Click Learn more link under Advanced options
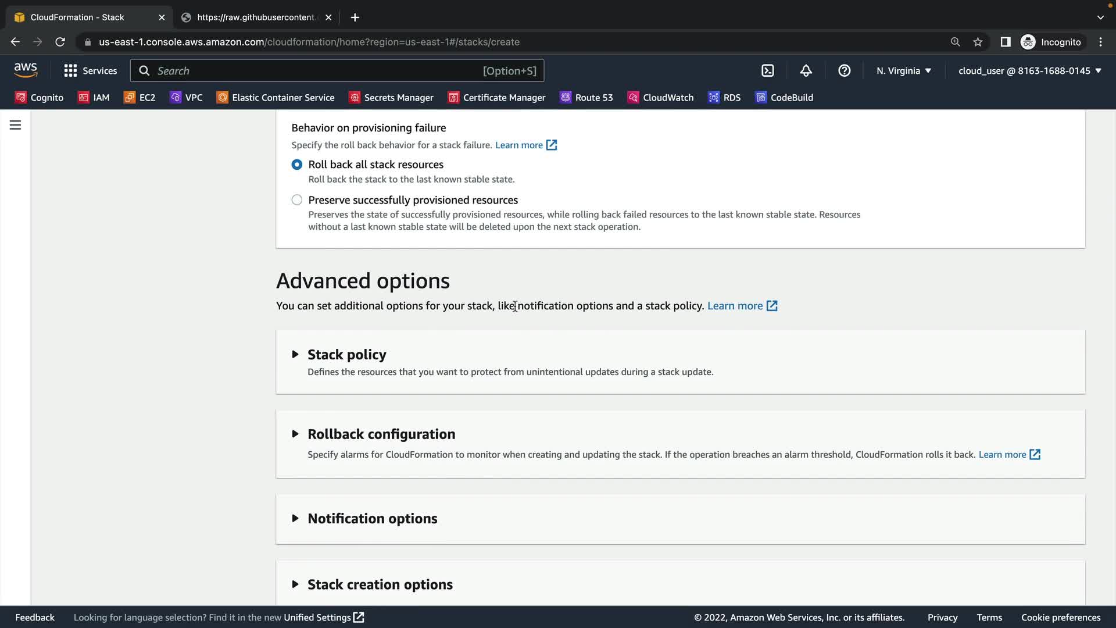Screen dimensions: 1116x628 click(735, 306)
